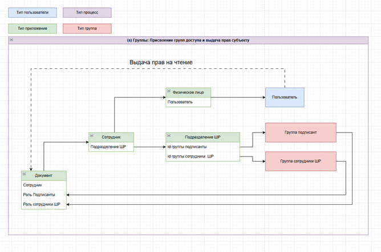
Task: Collapse the main Группы container with its icon
Action: tap(12, 40)
